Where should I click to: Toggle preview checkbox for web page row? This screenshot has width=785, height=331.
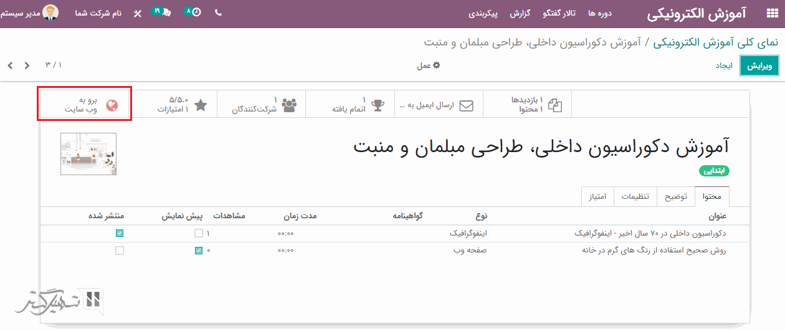click(199, 251)
